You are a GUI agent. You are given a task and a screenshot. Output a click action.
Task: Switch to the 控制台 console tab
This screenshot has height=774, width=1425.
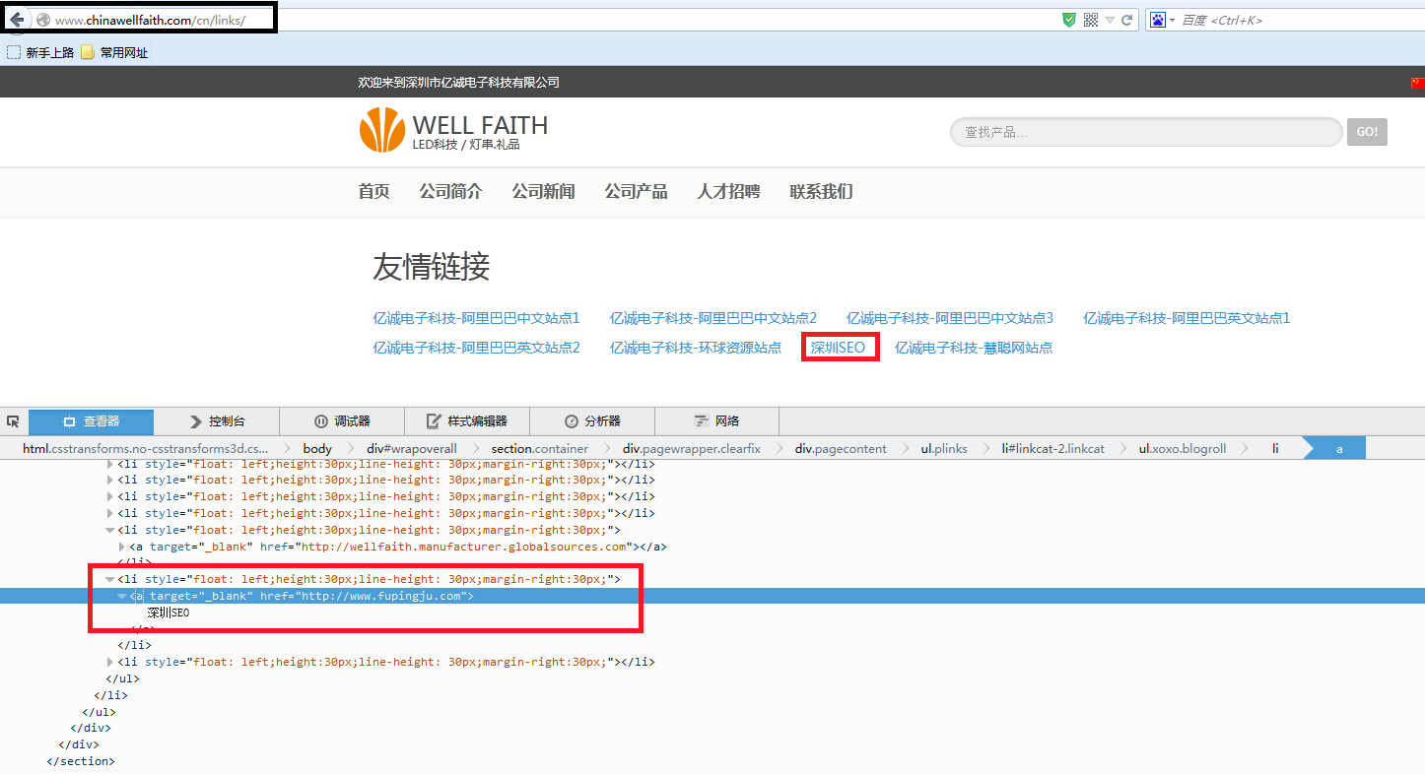(217, 421)
